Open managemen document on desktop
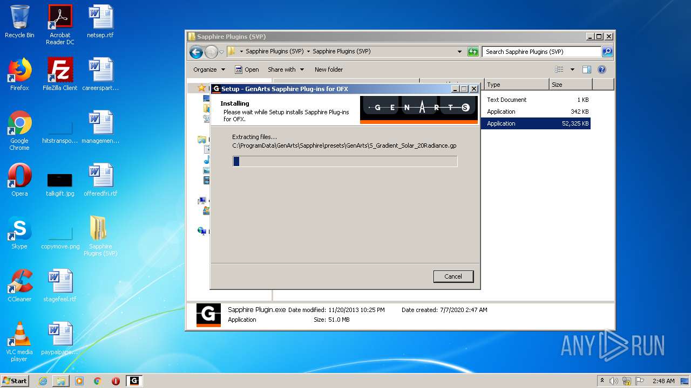Image resolution: width=691 pixels, height=388 pixels. click(100, 127)
